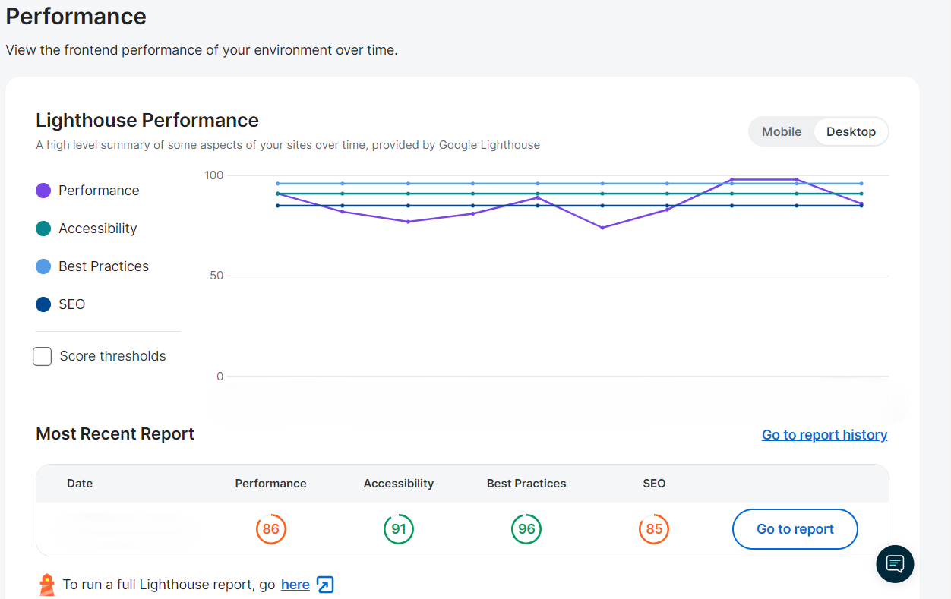Enable the Score thresholds checkbox
Screen dimensions: 951x599
(x=42, y=356)
